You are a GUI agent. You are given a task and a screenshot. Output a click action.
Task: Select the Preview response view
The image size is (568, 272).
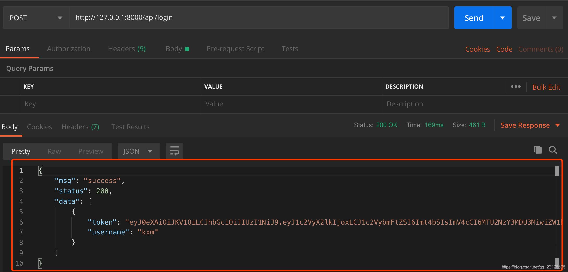click(x=90, y=151)
